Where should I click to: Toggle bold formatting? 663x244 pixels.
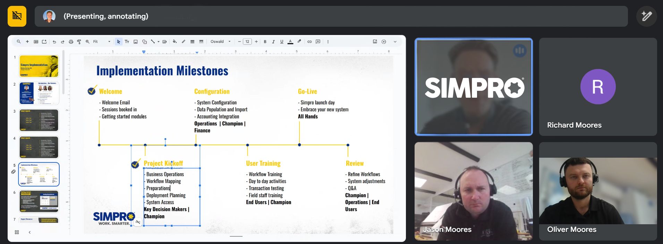(x=265, y=42)
